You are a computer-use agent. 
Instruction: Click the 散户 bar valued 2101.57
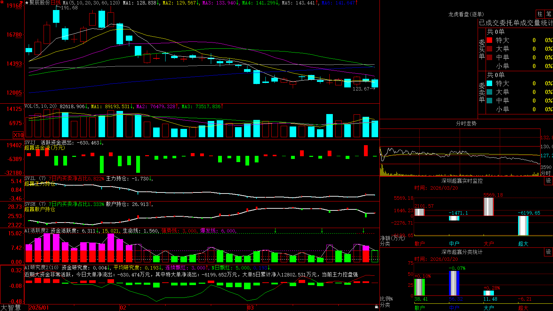(419, 212)
